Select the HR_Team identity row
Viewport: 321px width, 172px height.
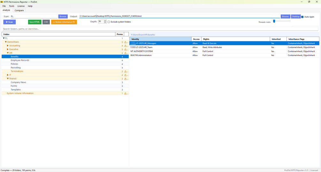pyautogui.click(x=224, y=47)
